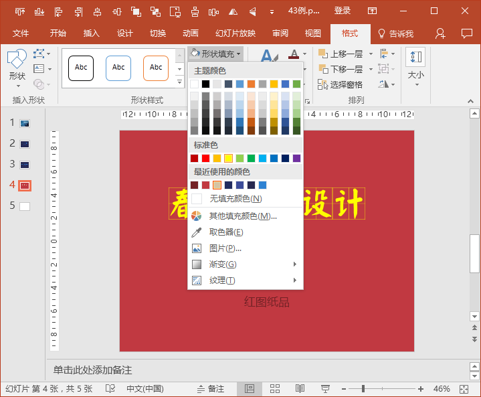The image size is (481, 397).
Task: Fit slide to current window
Action: tap(464, 389)
